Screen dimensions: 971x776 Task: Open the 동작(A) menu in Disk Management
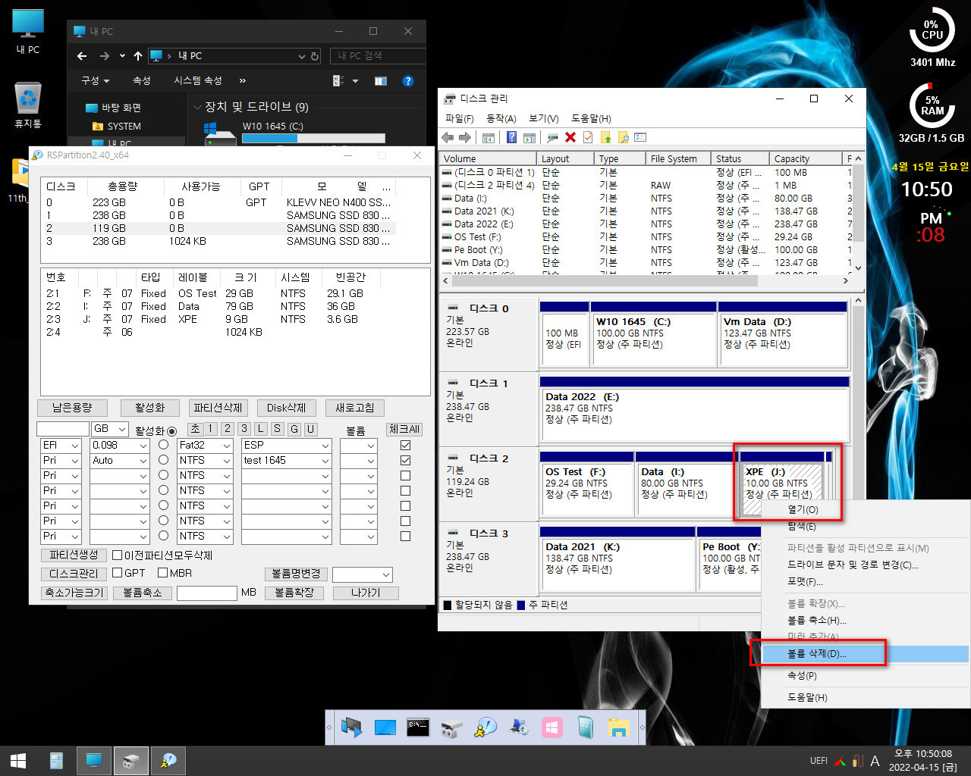pos(501,118)
